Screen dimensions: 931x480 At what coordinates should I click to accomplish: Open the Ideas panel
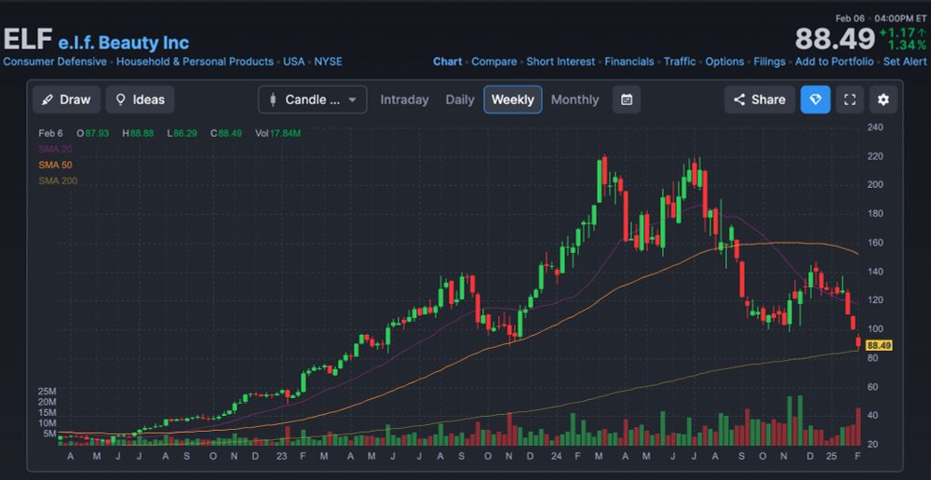tap(141, 100)
